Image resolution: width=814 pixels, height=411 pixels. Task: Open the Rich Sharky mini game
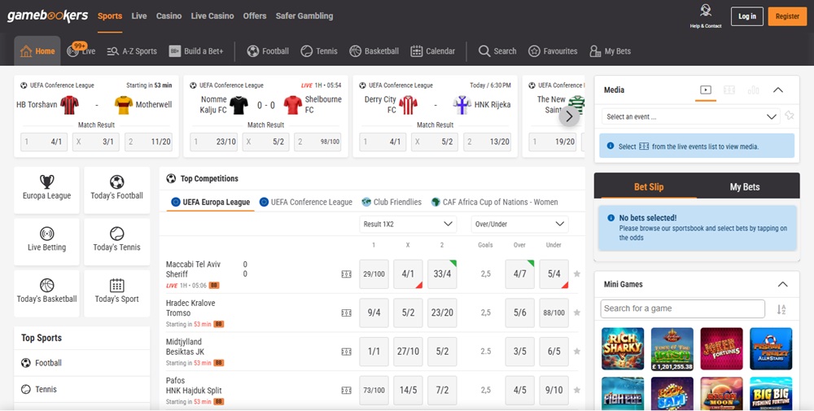[623, 348]
